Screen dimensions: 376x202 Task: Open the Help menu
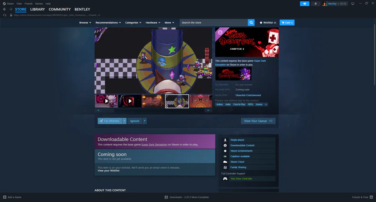coord(48,4)
